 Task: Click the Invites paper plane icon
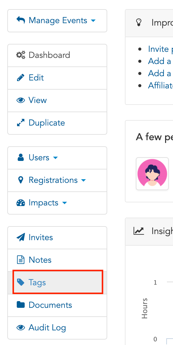[21, 237]
